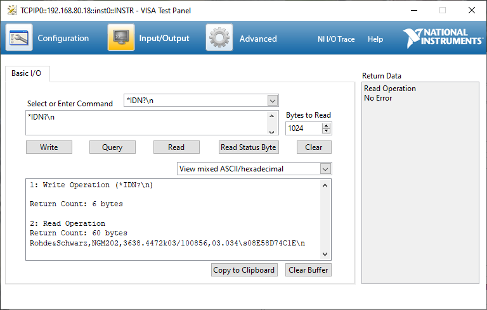Click the command box scroll up arrow

[272, 116]
